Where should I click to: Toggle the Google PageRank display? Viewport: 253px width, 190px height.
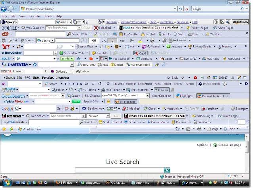point(111,109)
